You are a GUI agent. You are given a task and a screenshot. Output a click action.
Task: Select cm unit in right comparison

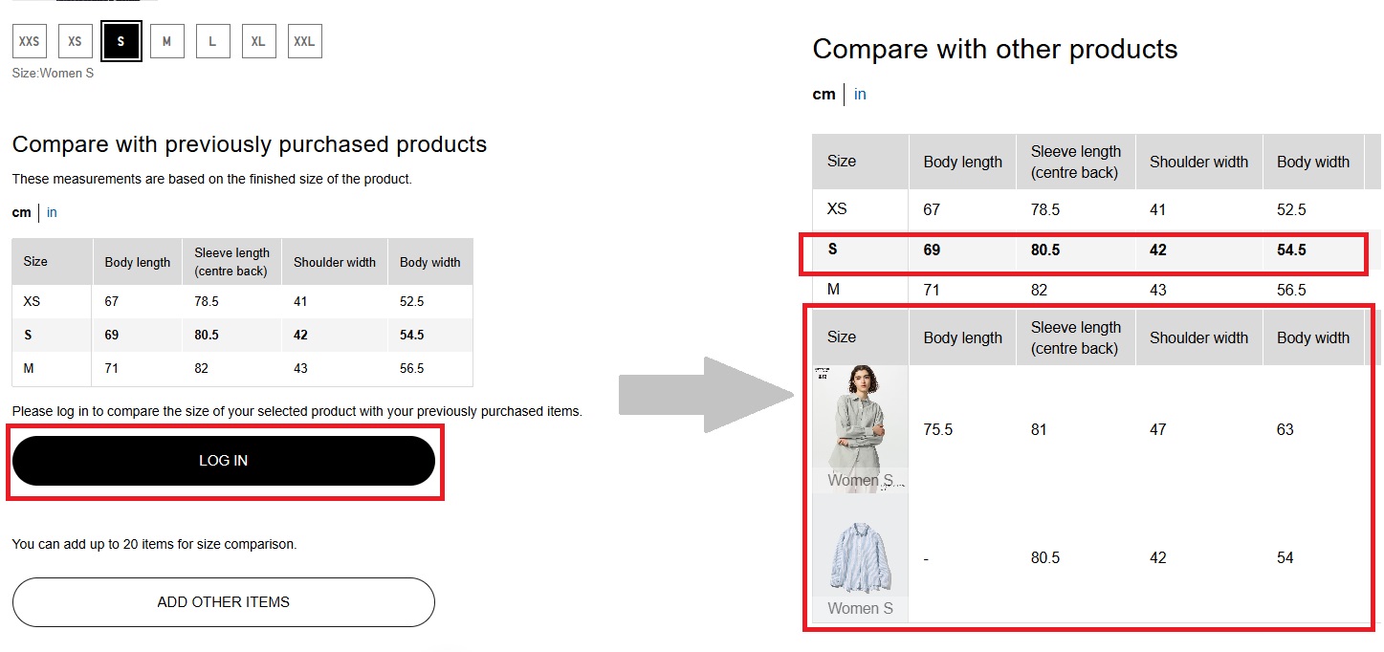coord(824,94)
